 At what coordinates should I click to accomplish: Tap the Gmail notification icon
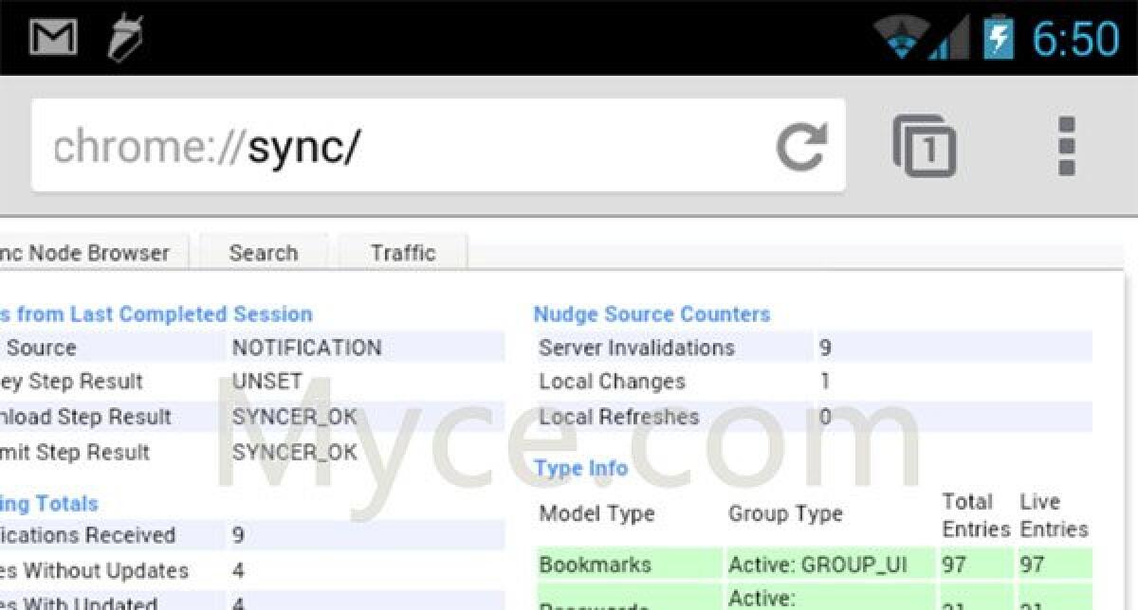(x=52, y=38)
